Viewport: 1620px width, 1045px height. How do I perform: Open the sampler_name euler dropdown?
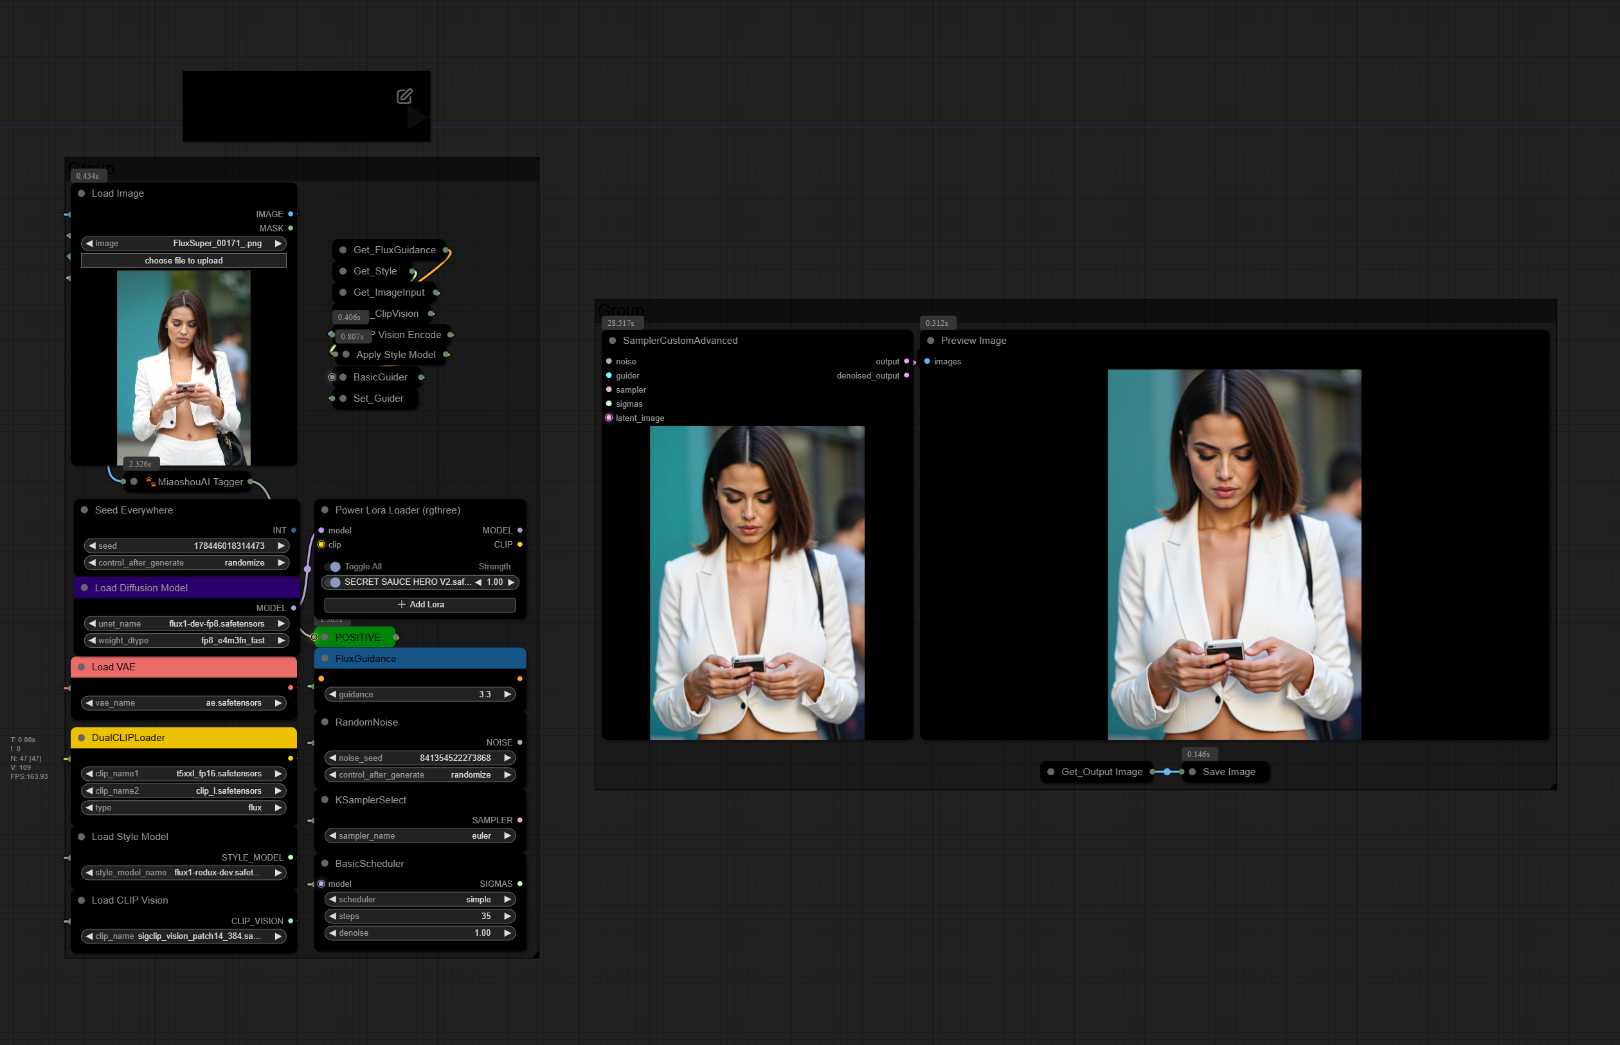click(x=421, y=836)
